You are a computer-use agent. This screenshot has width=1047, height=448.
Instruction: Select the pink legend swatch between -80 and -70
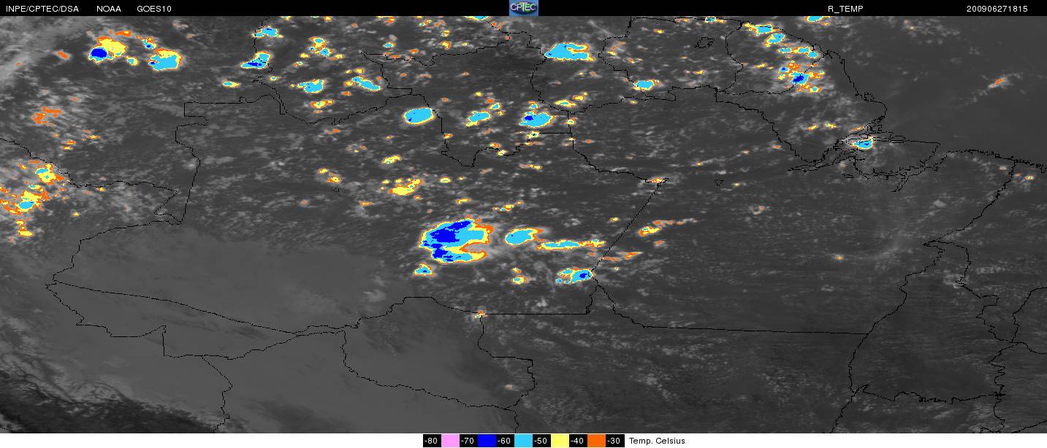450,441
